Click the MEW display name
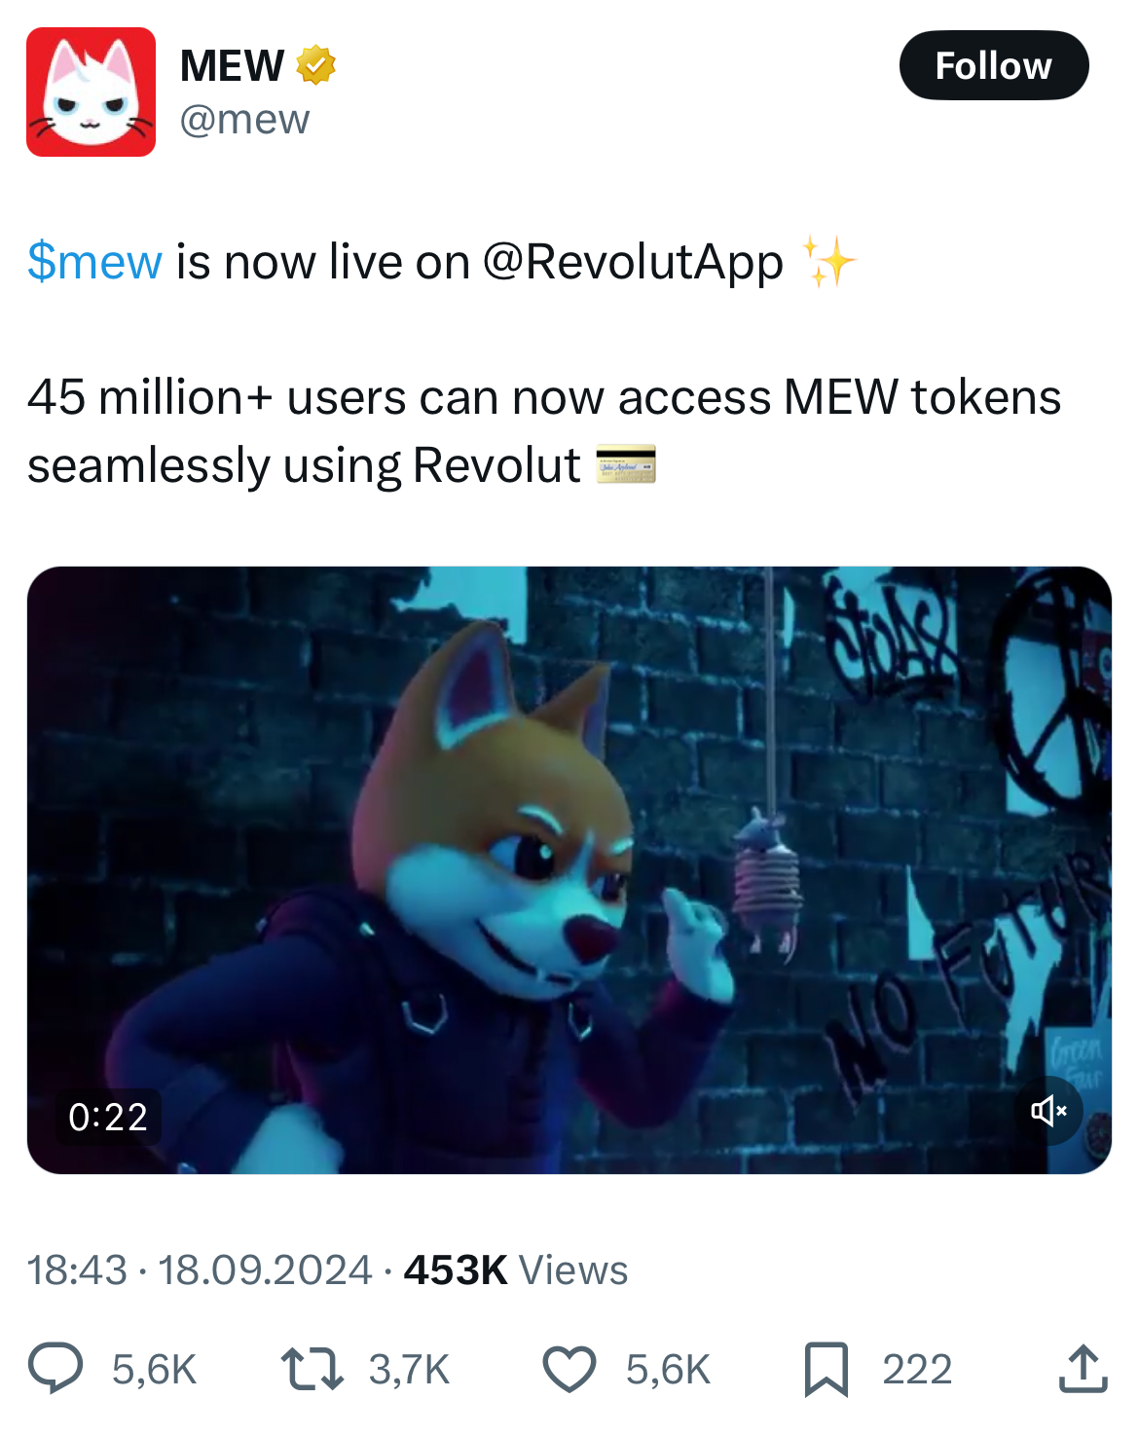This screenshot has height=1435, width=1139. tap(233, 65)
